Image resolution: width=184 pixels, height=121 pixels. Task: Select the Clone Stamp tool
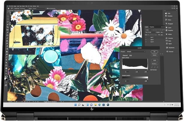[7, 41]
